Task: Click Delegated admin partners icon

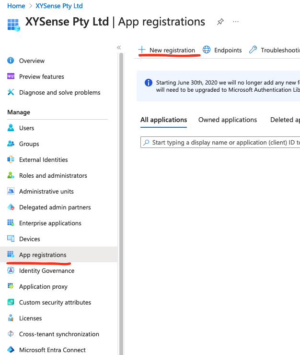Action: point(11,207)
